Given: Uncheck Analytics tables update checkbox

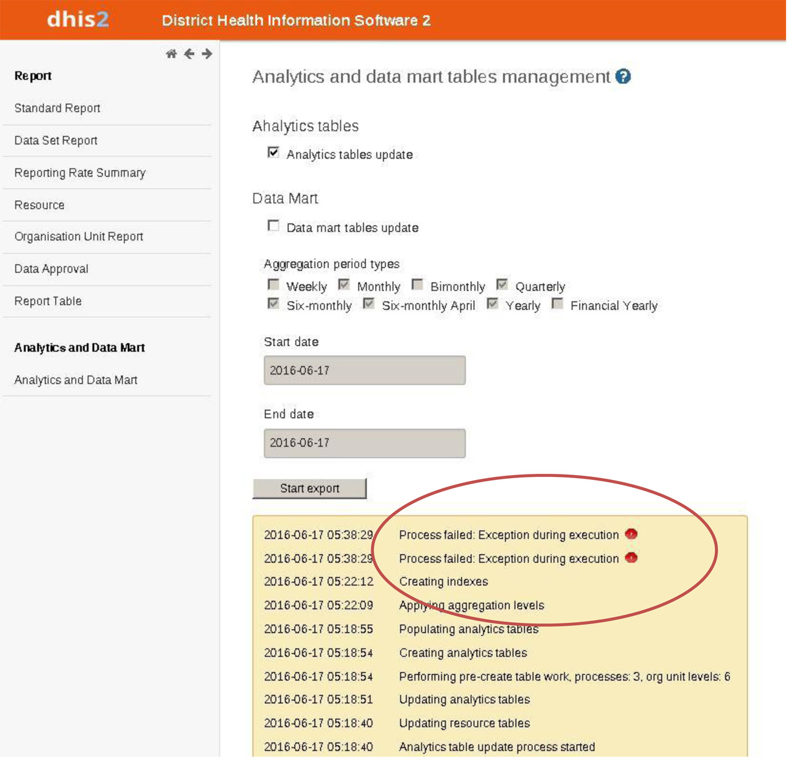Looking at the screenshot, I should [274, 153].
